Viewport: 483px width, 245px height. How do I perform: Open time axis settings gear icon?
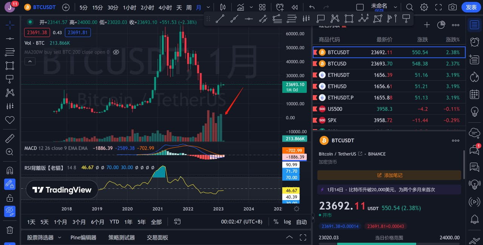tap(297, 209)
